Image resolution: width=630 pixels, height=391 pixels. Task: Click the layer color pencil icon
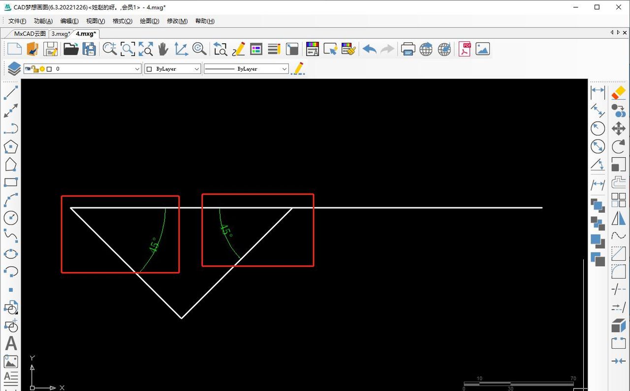[x=297, y=69]
